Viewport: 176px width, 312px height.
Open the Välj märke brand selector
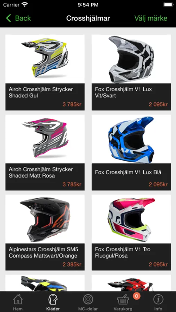point(151,18)
